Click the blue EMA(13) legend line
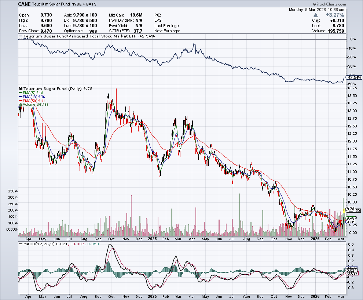Image resolution: width=363 pixels, height=300 pixels. (x=21, y=97)
